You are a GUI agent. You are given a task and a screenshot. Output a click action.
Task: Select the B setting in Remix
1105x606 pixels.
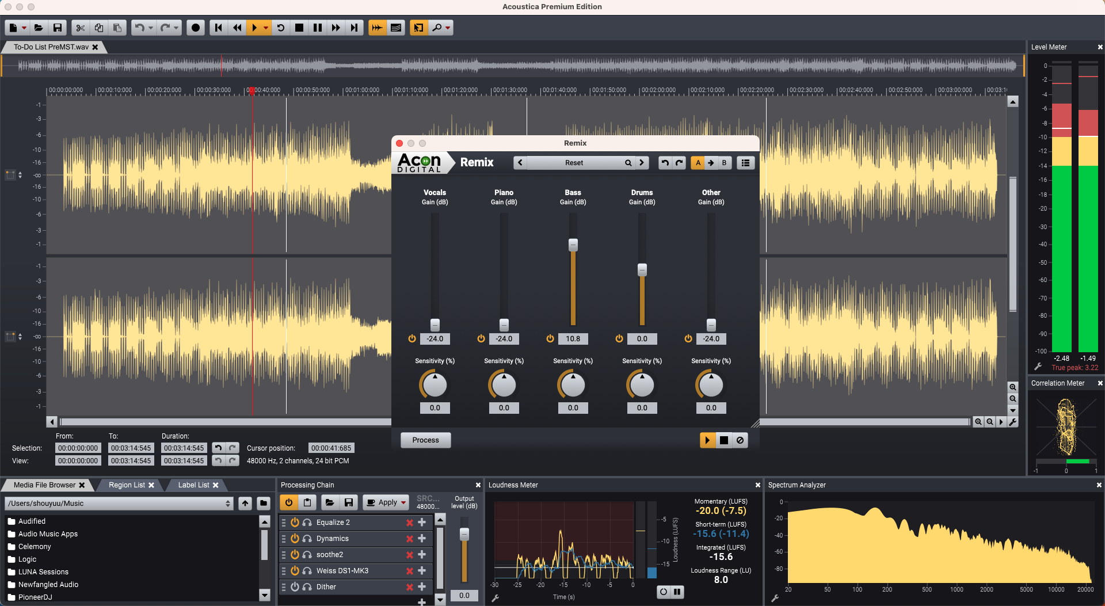click(724, 163)
